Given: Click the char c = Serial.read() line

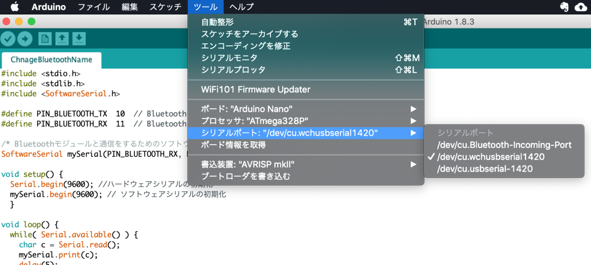Looking at the screenshot, I should (x=69, y=244).
